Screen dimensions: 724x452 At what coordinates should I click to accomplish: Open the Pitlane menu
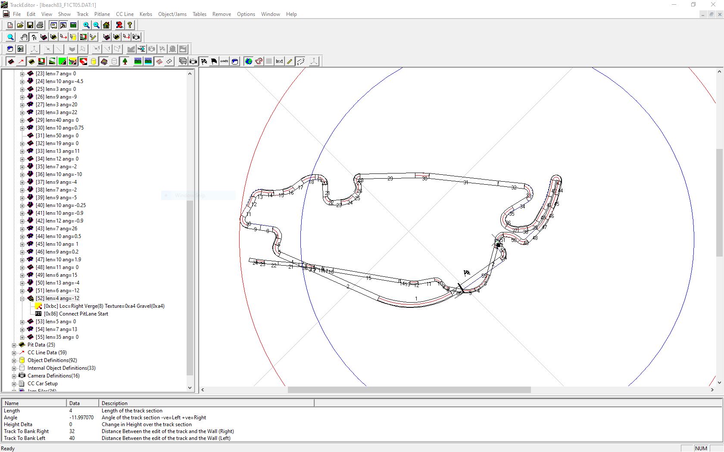pyautogui.click(x=102, y=14)
